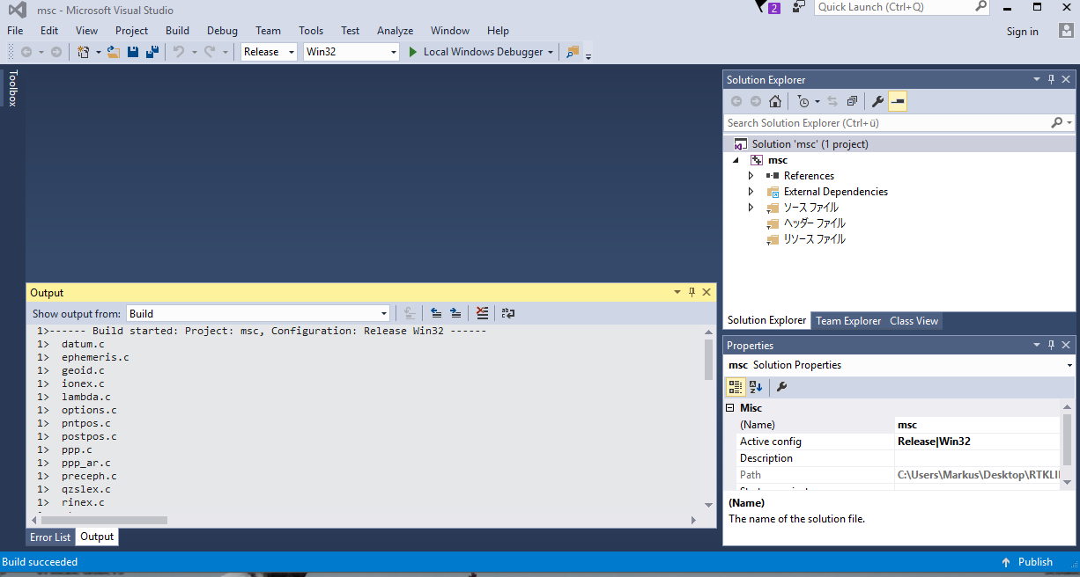Image resolution: width=1080 pixels, height=577 pixels.
Task: Click the Save All toolbar icon
Action: pyautogui.click(x=152, y=52)
